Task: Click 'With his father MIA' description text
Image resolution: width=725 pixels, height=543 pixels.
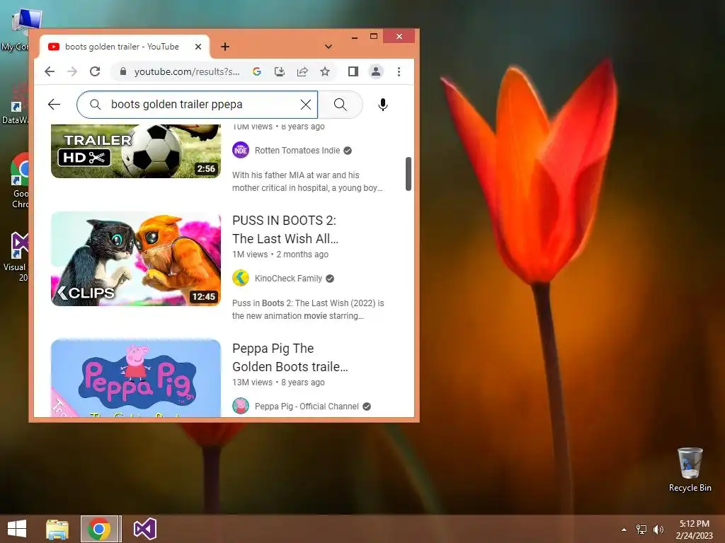Action: [307, 182]
